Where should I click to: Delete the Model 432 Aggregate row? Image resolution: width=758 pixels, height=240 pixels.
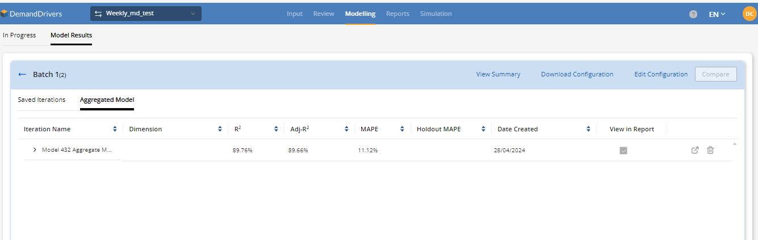710,150
